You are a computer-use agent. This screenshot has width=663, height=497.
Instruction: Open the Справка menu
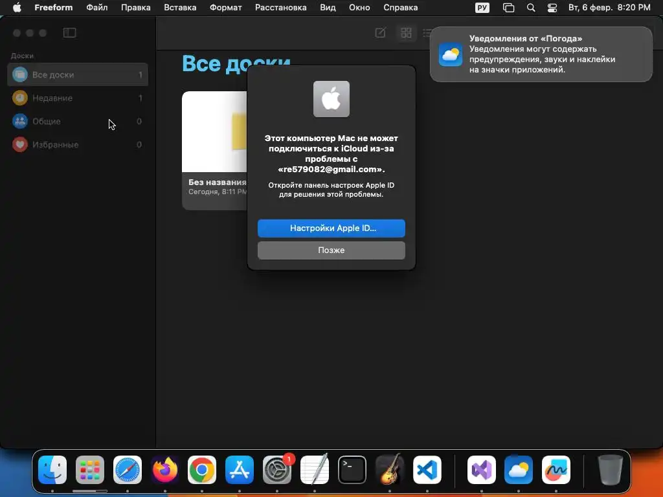400,8
